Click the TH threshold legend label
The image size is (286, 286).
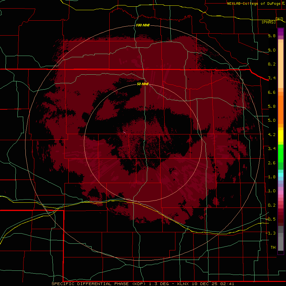(x=273, y=248)
